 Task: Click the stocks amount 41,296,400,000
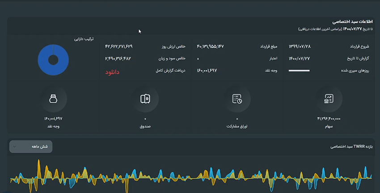pyautogui.click(x=329, y=119)
